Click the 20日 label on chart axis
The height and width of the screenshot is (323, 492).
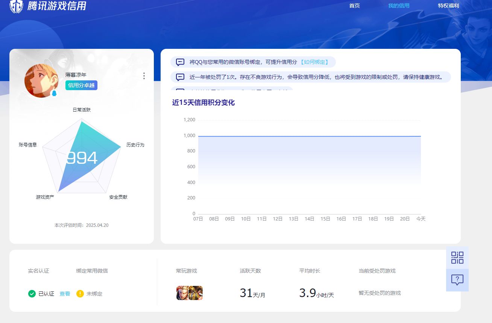pyautogui.click(x=405, y=219)
